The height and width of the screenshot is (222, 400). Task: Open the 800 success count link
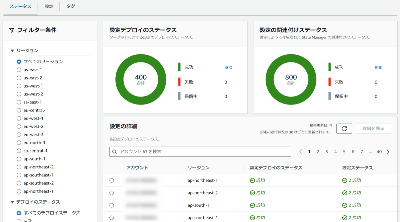379,68
